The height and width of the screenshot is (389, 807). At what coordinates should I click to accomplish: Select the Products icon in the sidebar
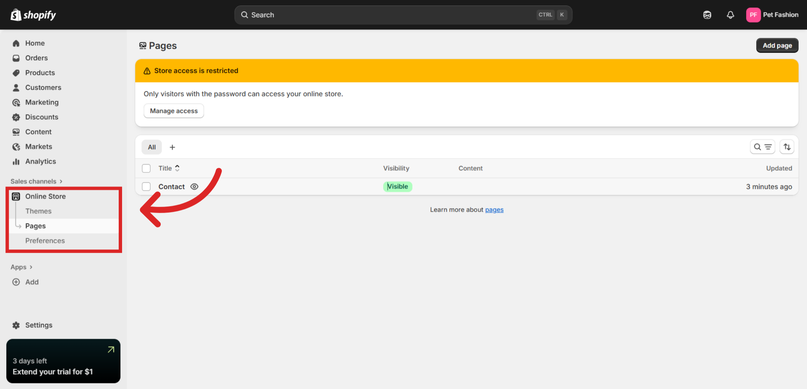pos(16,72)
